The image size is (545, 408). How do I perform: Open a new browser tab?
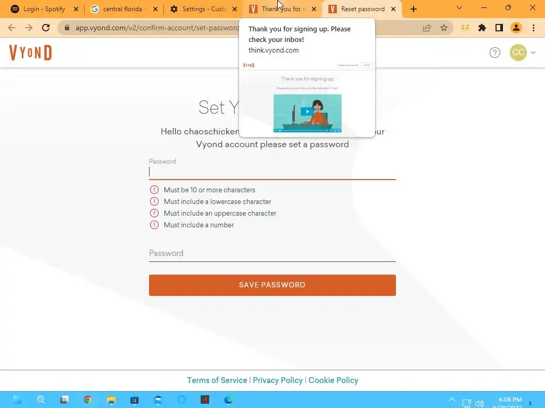point(413,9)
